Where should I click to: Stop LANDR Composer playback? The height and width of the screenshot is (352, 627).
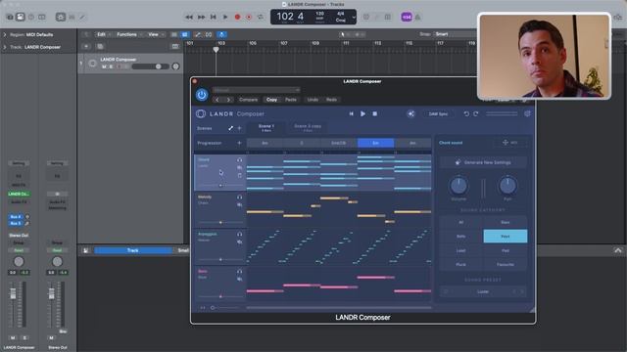pyautogui.click(x=374, y=114)
